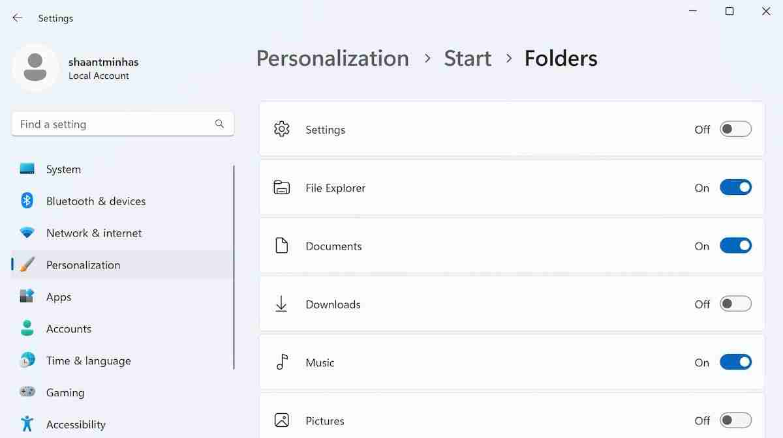Click the Downloads arrow icon
The height and width of the screenshot is (438, 783).
click(x=281, y=304)
